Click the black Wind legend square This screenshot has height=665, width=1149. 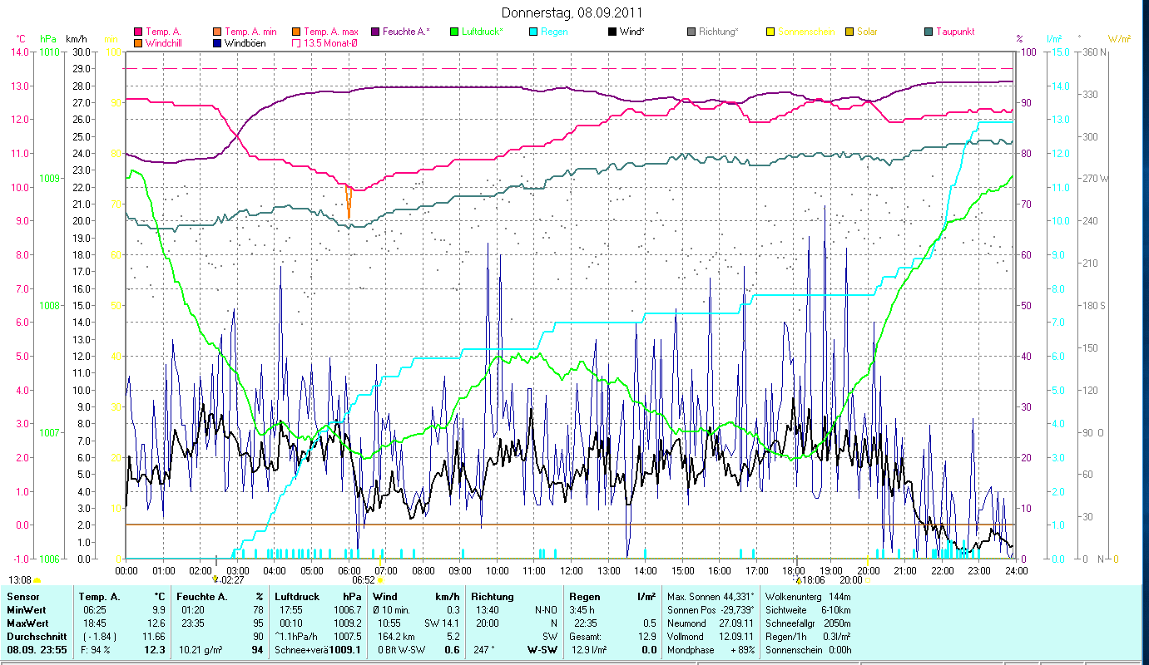(x=612, y=32)
